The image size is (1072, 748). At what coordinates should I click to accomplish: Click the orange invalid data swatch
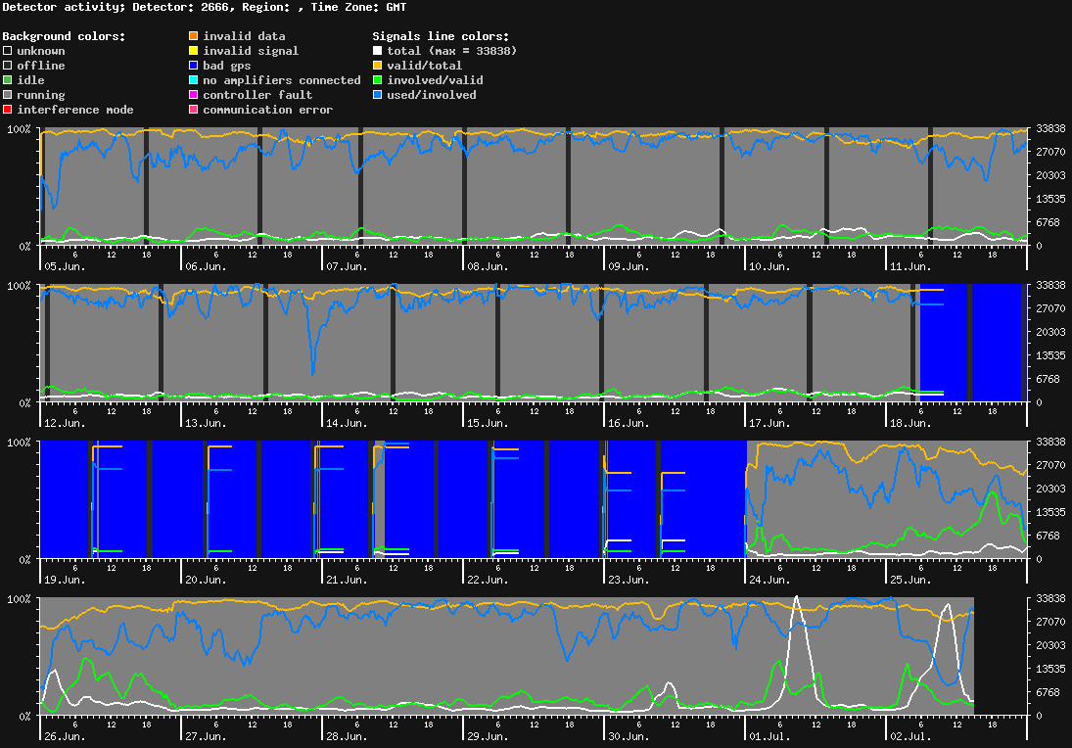click(194, 35)
